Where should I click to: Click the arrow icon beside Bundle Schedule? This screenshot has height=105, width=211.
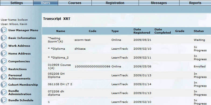(x=4, y=100)
